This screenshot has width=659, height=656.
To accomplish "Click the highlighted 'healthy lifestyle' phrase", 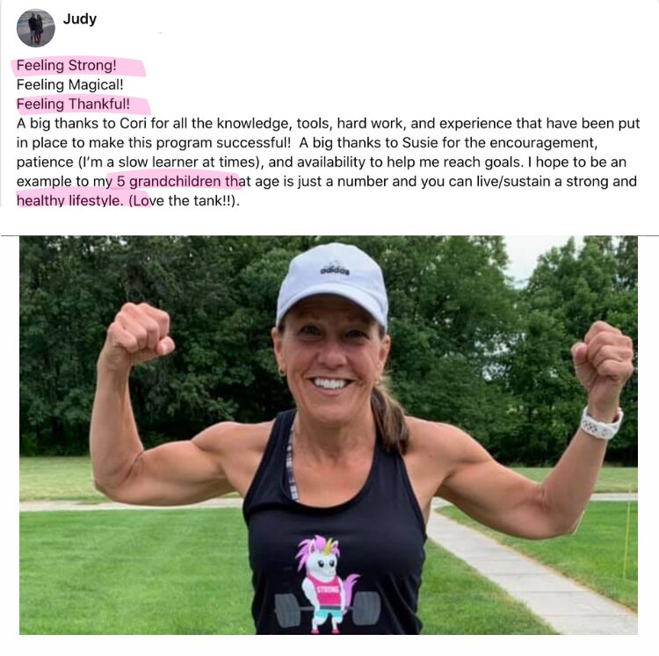I will pyautogui.click(x=69, y=201).
